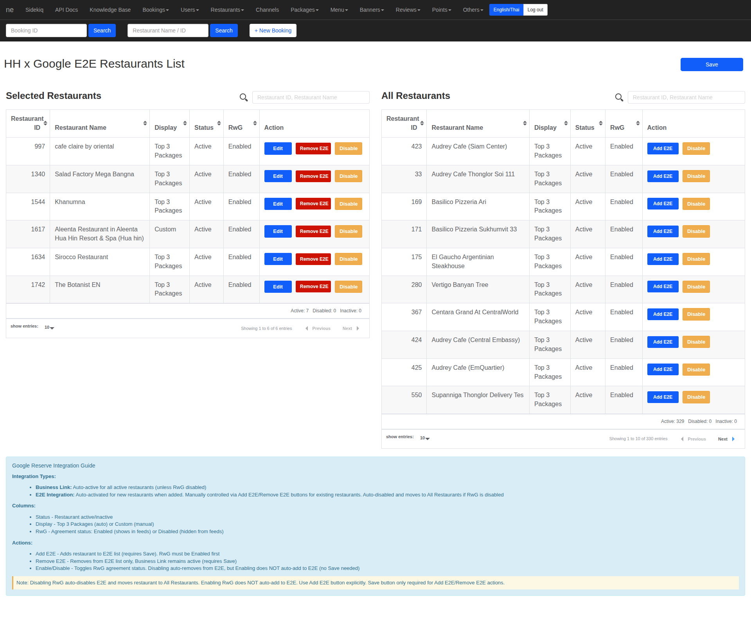The height and width of the screenshot is (627, 751).
Task: Open Knowledge Base in navigation
Action: [x=110, y=10]
